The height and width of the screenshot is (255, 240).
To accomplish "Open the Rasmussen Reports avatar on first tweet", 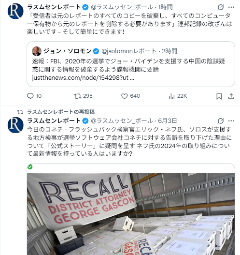I will click(x=15, y=11).
